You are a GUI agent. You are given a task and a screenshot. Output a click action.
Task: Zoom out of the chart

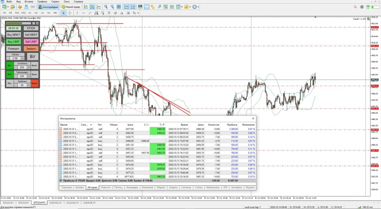tap(112, 7)
